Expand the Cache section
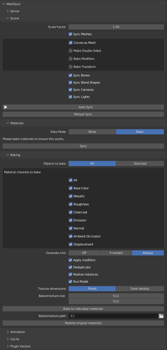 8,339
